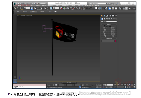Click the Auto Key button
Image resolution: width=141 pixels, height=98 pixels.
tap(99, 85)
